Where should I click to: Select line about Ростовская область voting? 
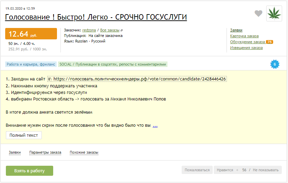point(86,99)
